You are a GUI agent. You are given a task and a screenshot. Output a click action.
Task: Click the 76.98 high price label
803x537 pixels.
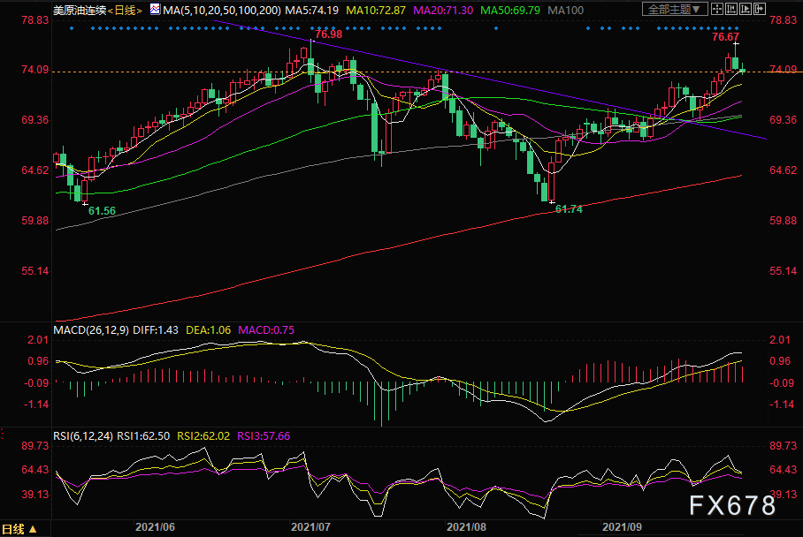[328, 34]
